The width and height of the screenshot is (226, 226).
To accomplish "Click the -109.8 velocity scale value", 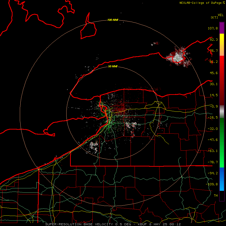I will [x=212, y=184].
